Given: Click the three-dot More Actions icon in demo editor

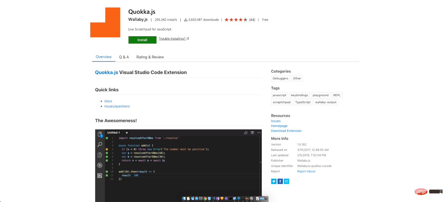Looking at the screenshot, I should tap(258, 133).
